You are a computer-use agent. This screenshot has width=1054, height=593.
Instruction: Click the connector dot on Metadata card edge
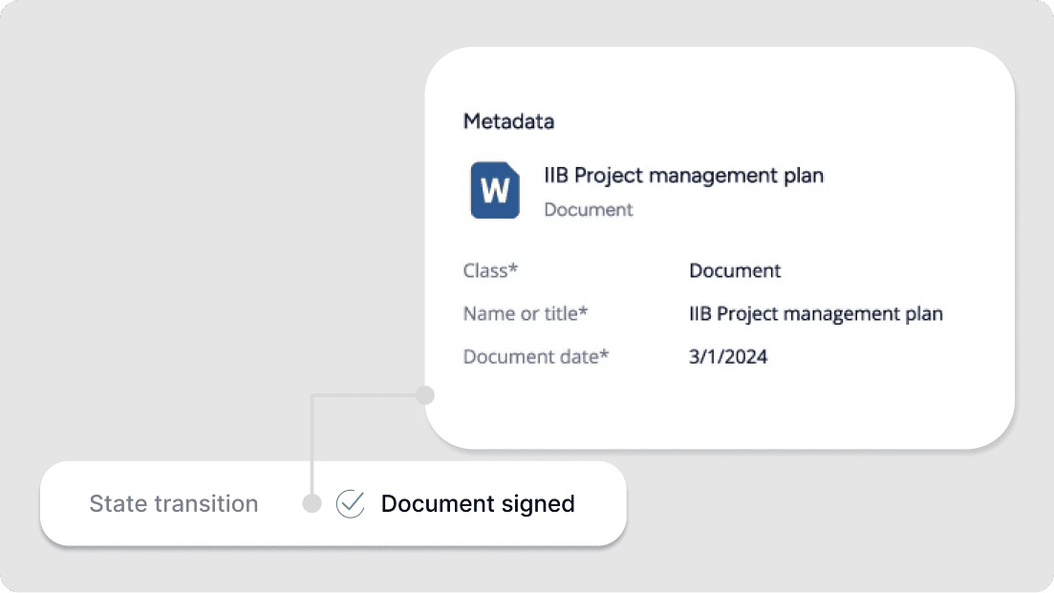(x=425, y=394)
